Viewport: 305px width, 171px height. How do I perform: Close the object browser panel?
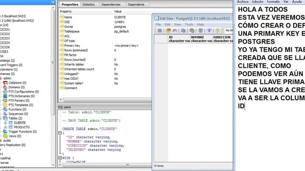53,2
